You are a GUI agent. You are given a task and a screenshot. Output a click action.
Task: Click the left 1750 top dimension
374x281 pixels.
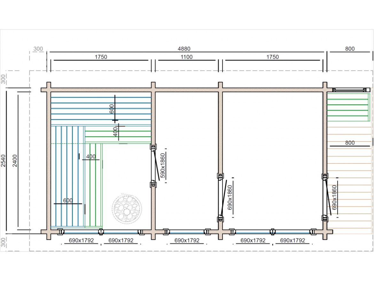(x=101, y=57)
